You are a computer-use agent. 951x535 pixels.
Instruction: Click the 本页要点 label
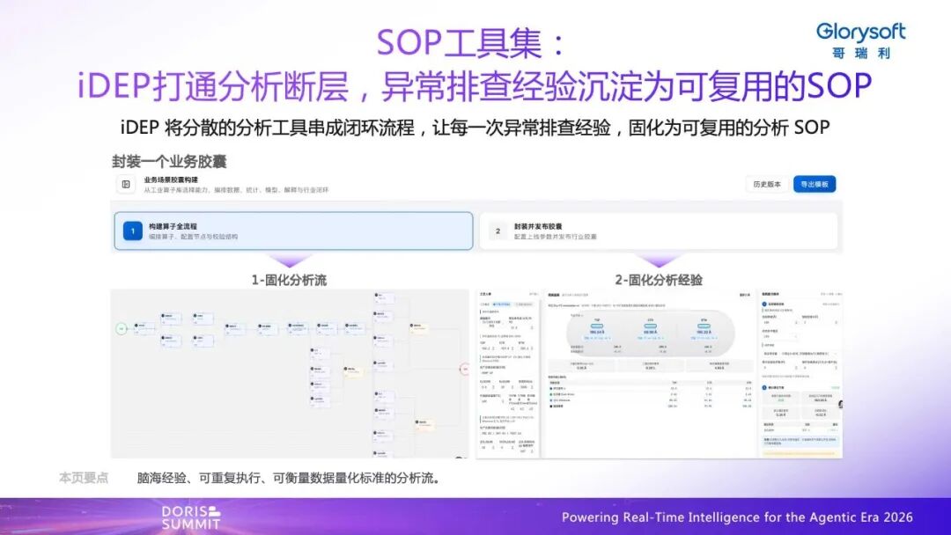[84, 478]
